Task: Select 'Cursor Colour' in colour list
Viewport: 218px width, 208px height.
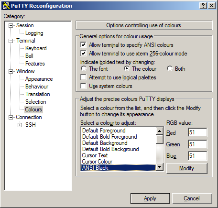Action: pyautogui.click(x=119, y=162)
